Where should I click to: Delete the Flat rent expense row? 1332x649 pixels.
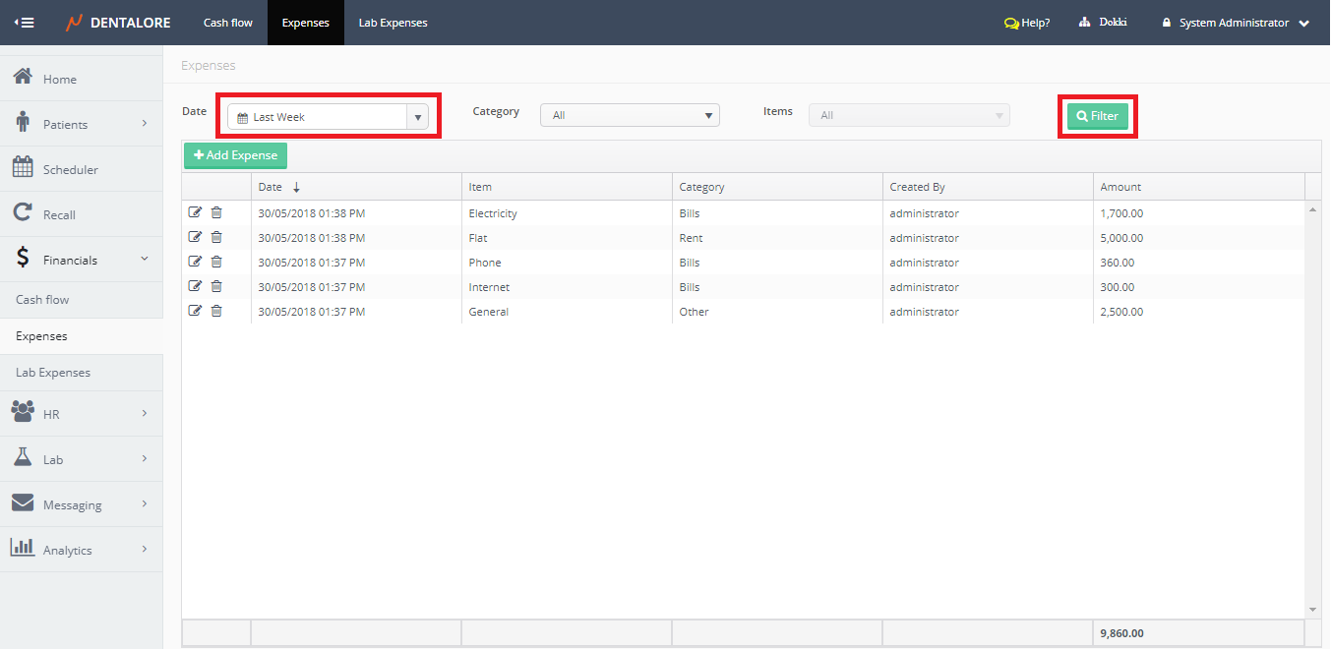coord(216,237)
